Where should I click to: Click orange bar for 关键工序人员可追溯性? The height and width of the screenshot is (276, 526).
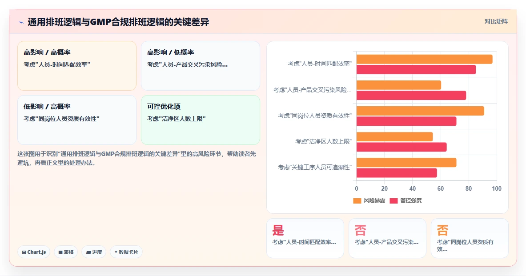pyautogui.click(x=406, y=163)
